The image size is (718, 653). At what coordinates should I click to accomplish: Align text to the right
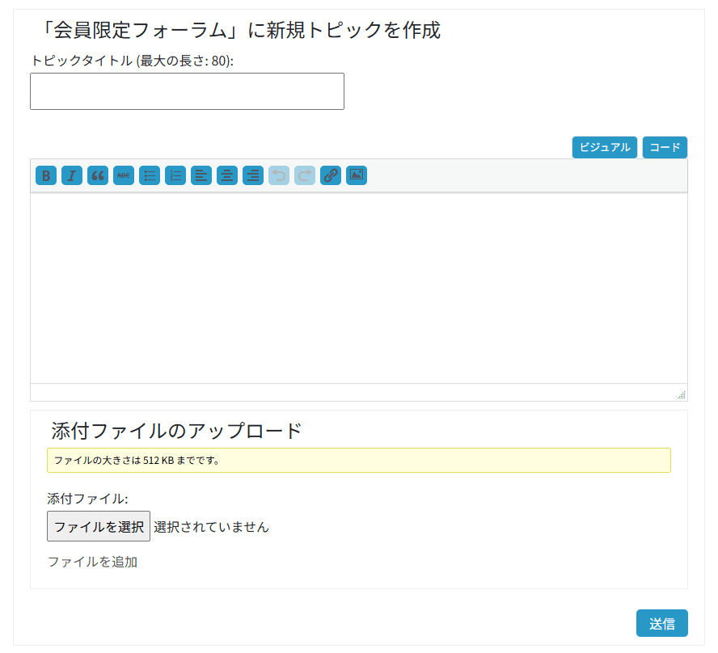253,175
